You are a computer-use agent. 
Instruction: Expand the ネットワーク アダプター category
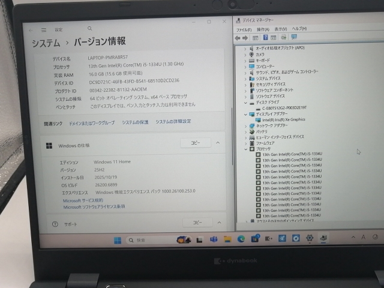pos(245,126)
